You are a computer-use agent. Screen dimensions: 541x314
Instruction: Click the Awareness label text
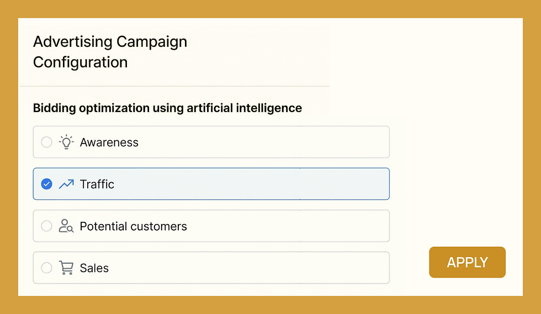(109, 142)
